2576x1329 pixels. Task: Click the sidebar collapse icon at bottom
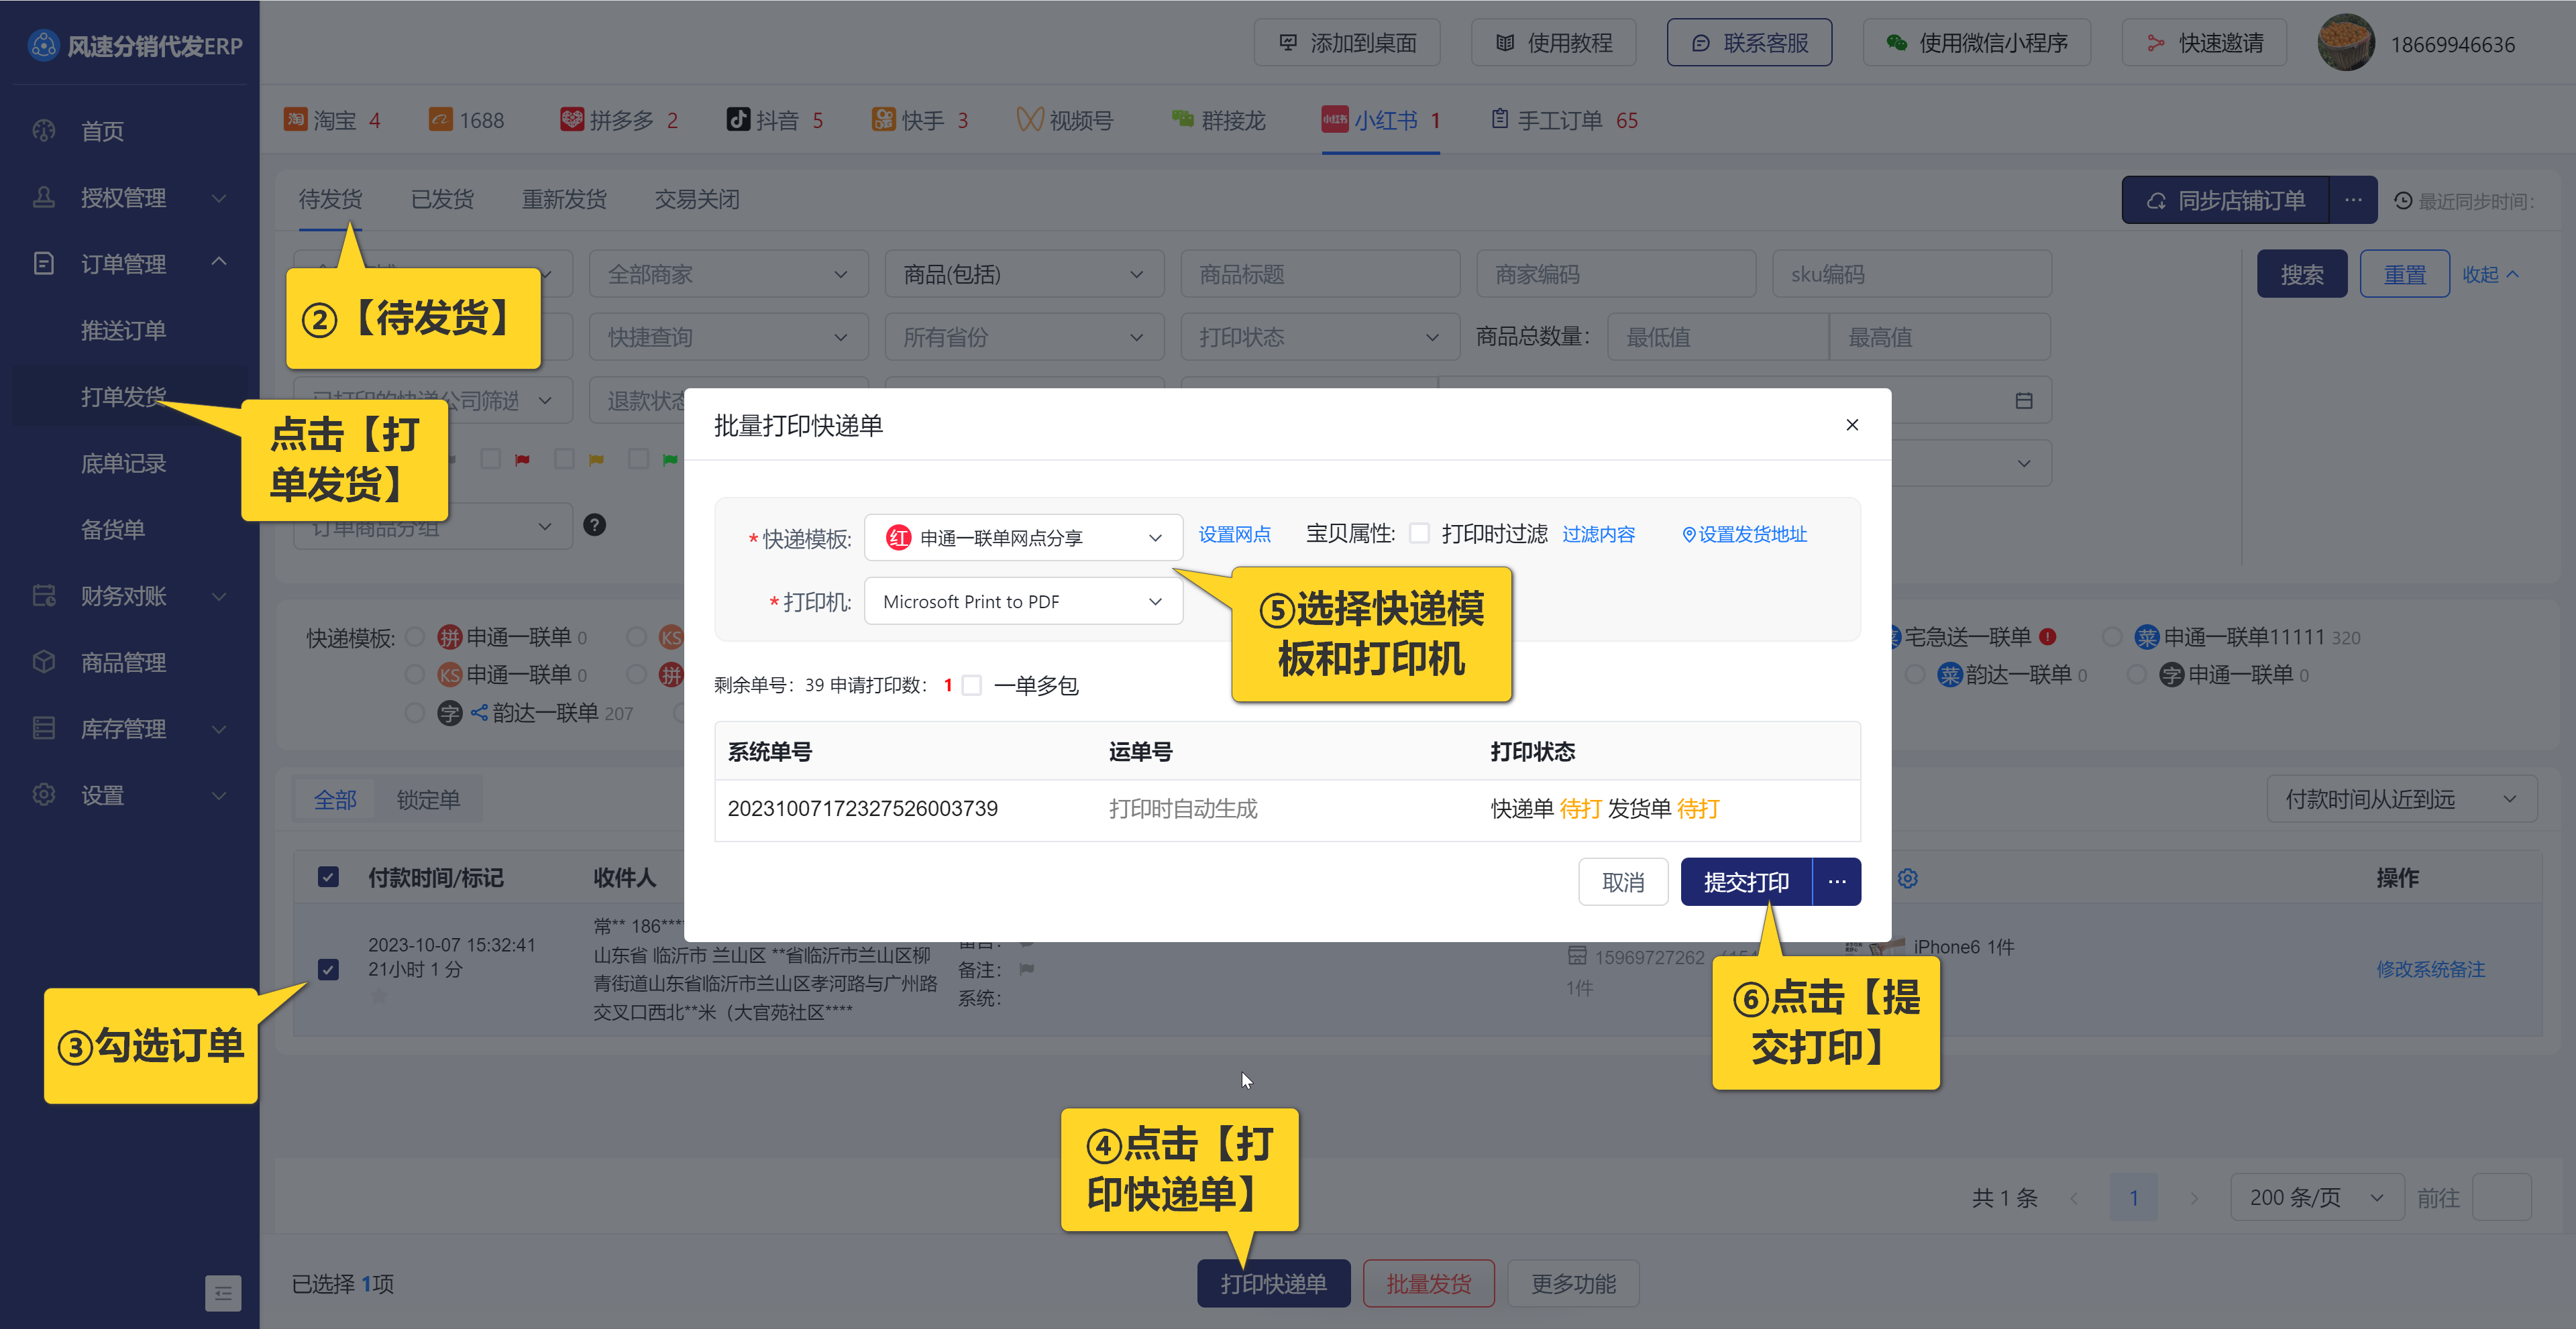tap(222, 1293)
